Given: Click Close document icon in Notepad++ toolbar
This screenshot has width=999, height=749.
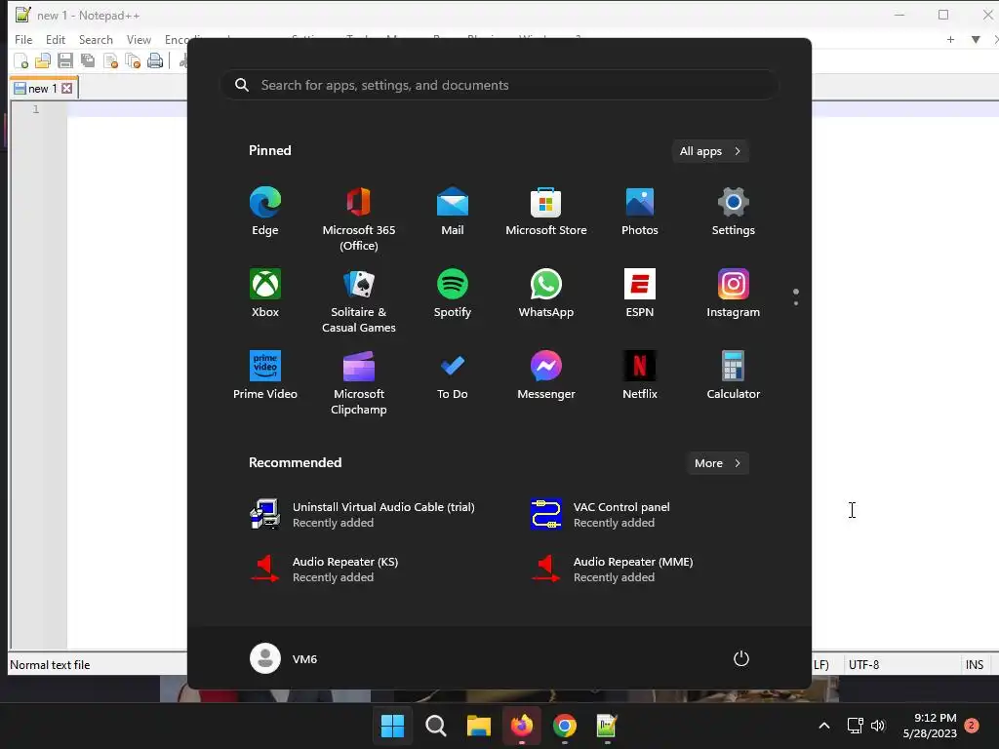Looking at the screenshot, I should click(110, 60).
